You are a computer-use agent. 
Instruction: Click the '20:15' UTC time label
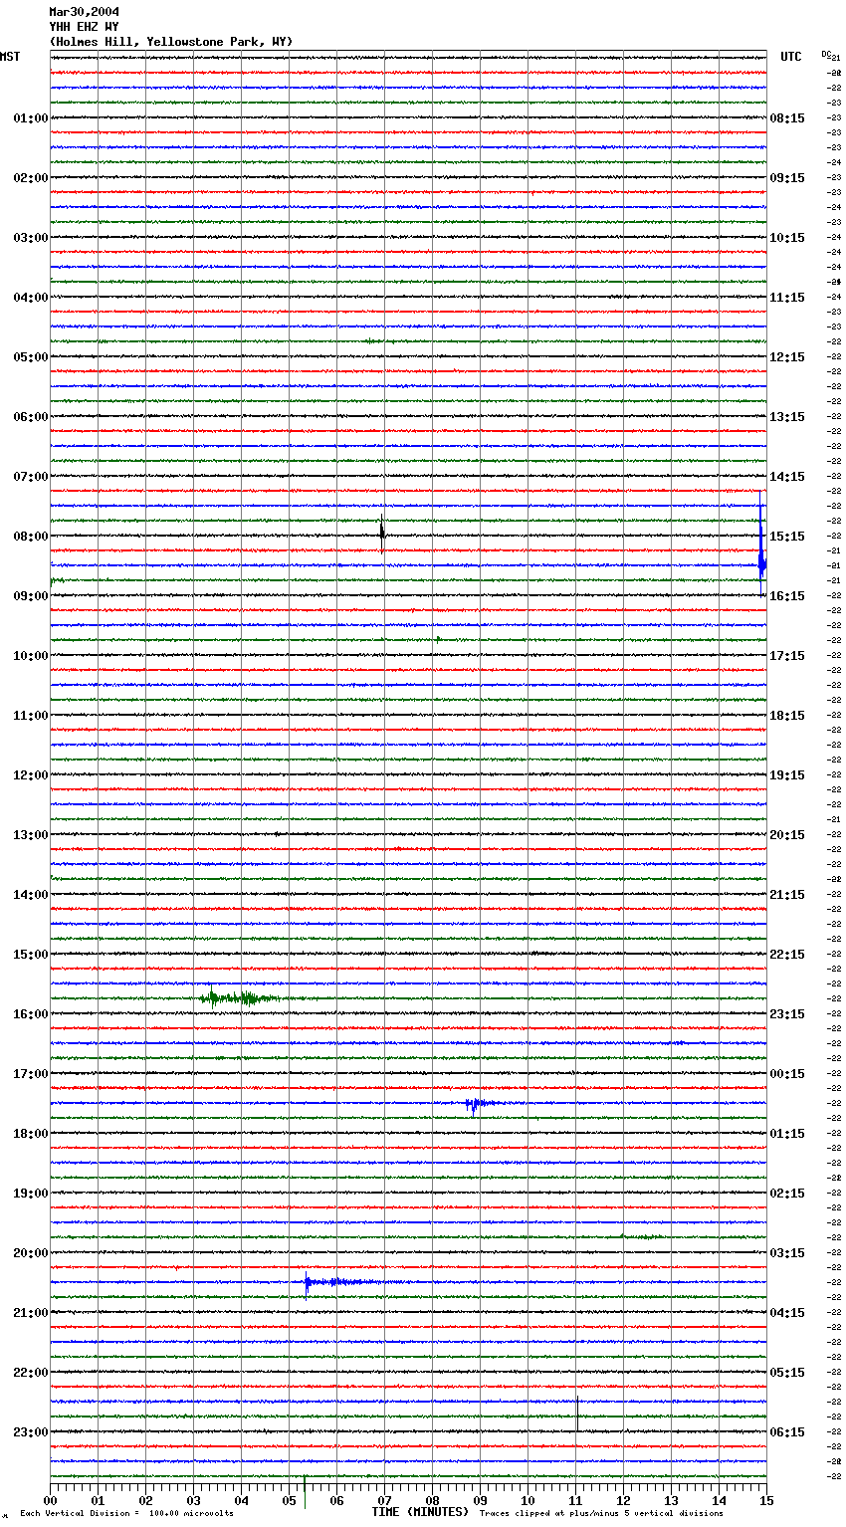point(787,835)
